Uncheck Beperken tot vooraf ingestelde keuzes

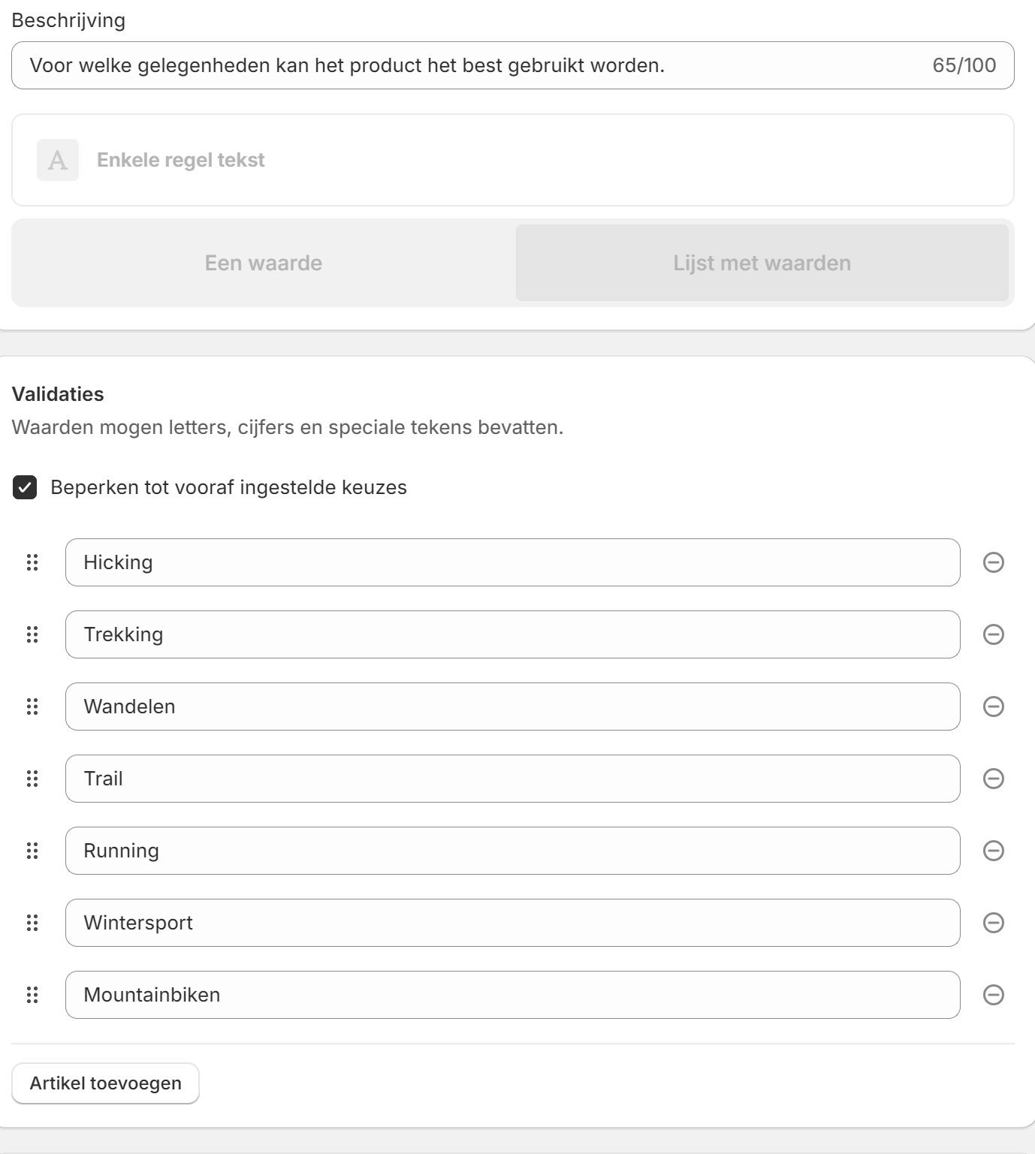click(25, 487)
